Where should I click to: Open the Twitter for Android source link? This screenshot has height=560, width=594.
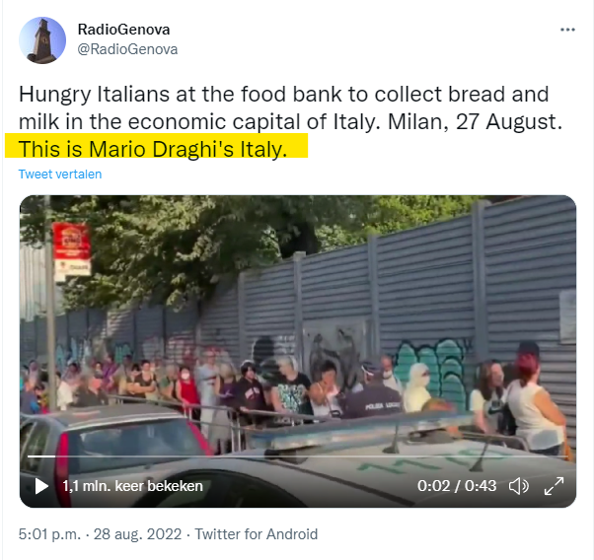[257, 534]
